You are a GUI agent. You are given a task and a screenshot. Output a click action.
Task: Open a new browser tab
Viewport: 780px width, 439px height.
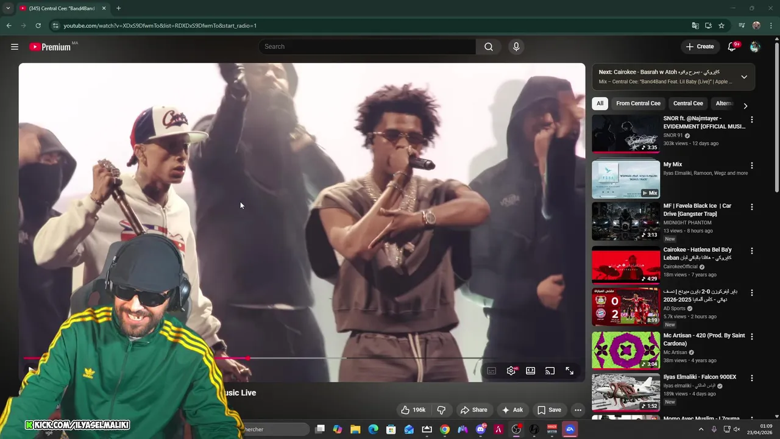(x=118, y=9)
